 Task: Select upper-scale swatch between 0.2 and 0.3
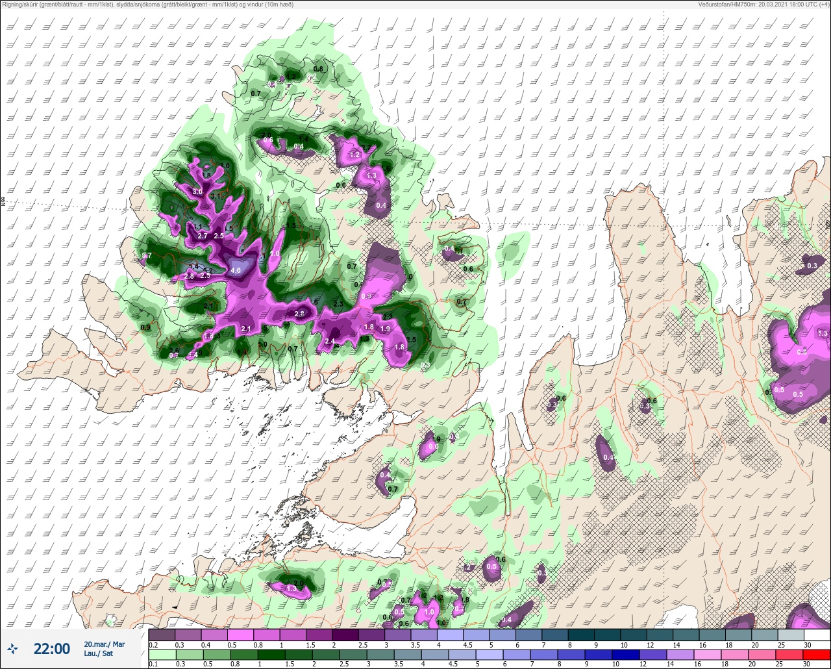coord(162,635)
